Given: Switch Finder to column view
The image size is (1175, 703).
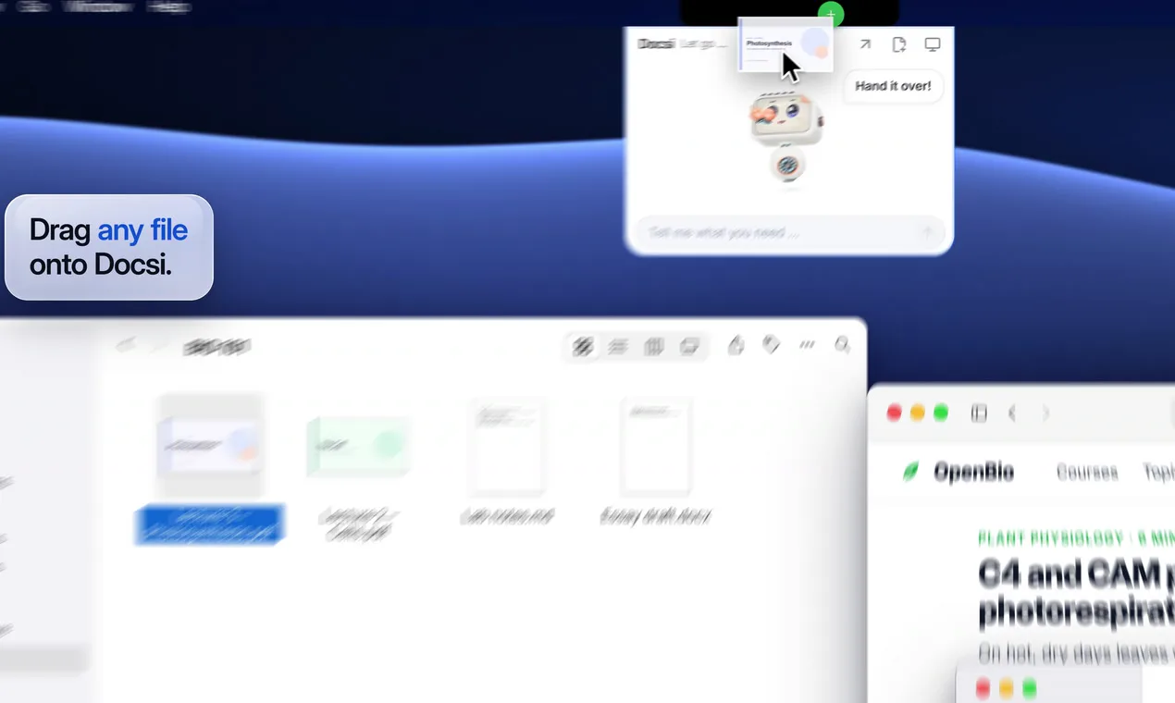Looking at the screenshot, I should click(x=654, y=347).
